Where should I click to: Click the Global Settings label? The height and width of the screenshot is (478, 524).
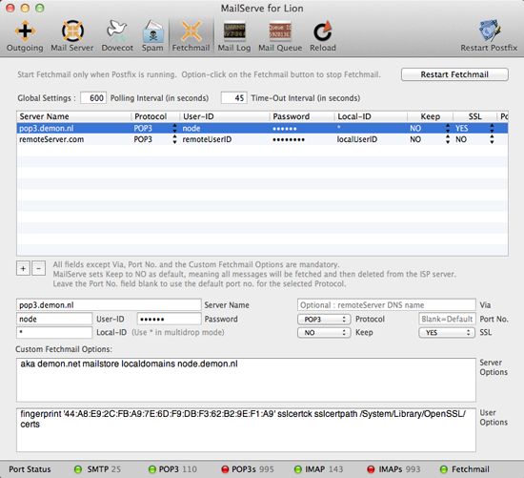(47, 98)
